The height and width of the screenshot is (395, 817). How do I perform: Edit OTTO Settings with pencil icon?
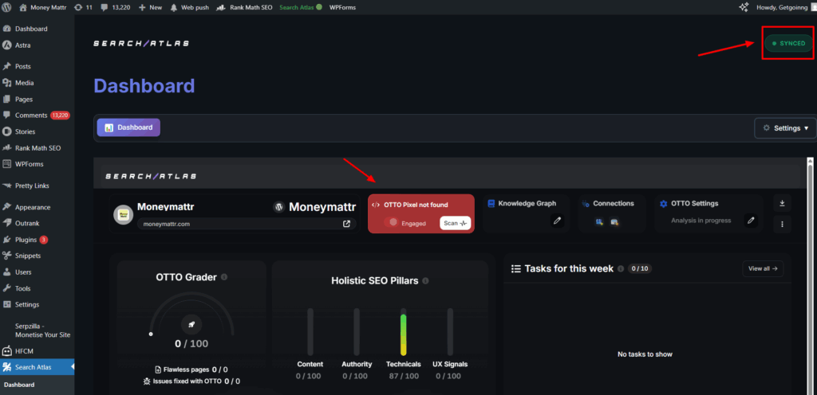pos(751,221)
